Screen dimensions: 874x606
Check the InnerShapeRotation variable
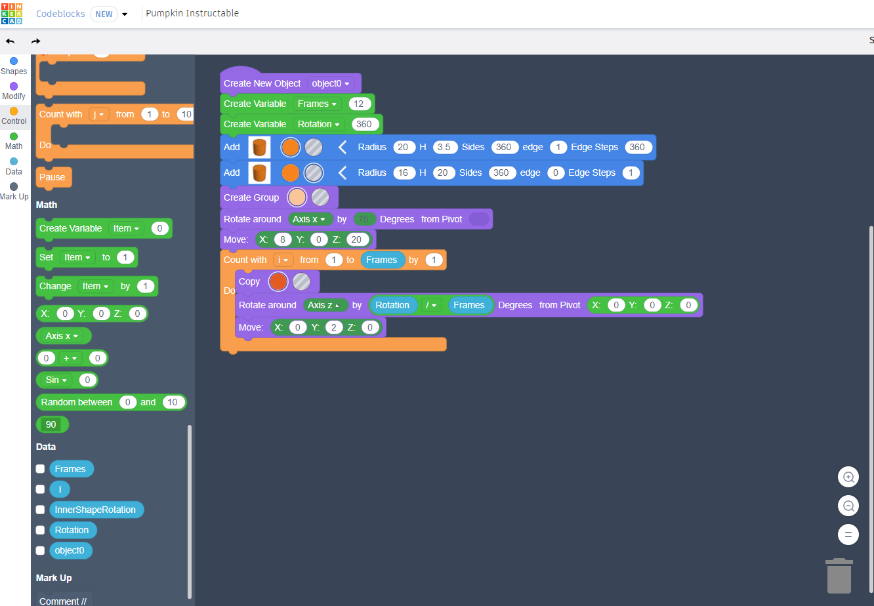(40, 510)
